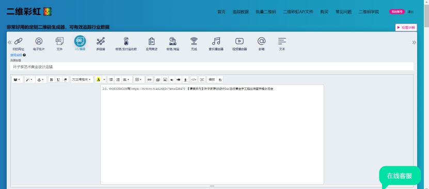Insert an ordered numbered list

tap(118, 79)
